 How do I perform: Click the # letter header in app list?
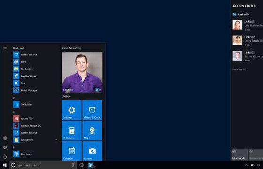pyautogui.click(x=14, y=98)
